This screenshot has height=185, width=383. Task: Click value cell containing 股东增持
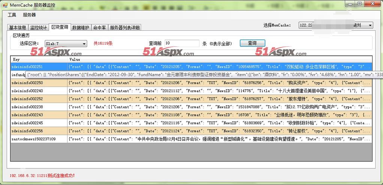(x=220, y=99)
